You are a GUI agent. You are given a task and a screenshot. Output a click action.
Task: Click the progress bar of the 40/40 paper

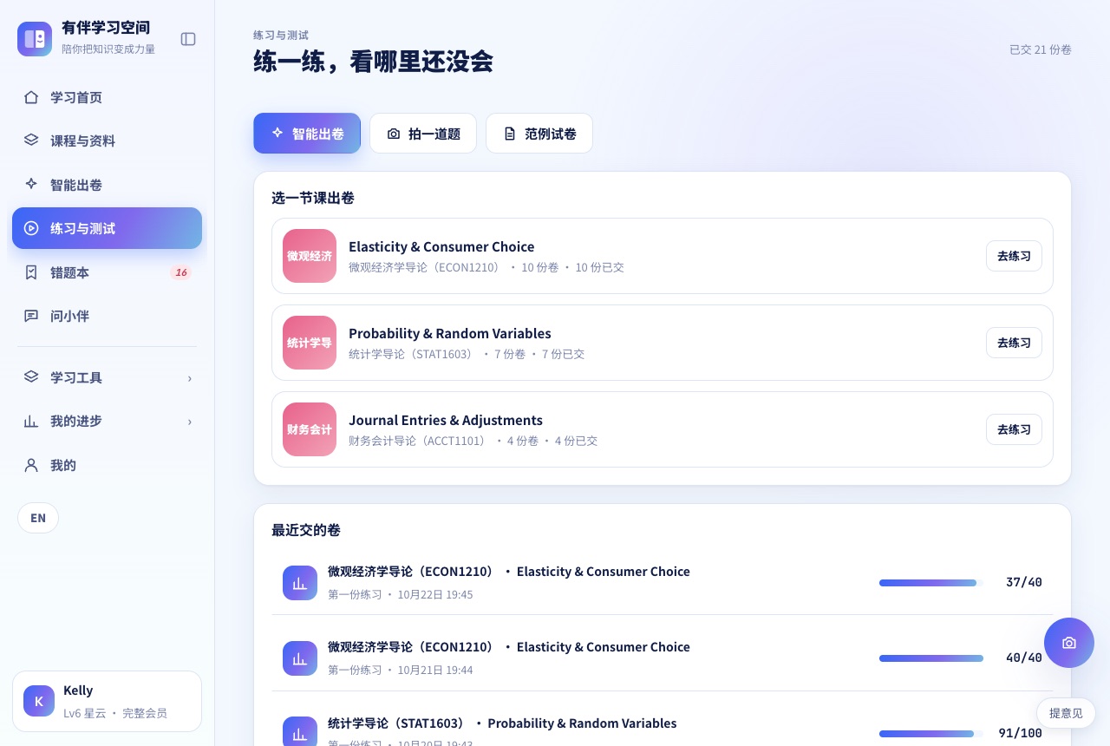pos(931,658)
